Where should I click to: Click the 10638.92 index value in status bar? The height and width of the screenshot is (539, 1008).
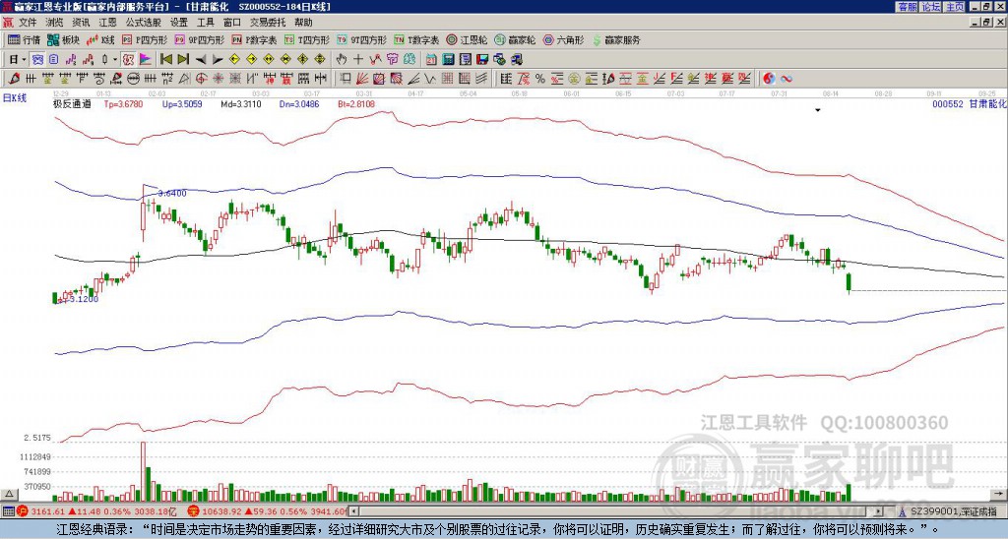223,511
